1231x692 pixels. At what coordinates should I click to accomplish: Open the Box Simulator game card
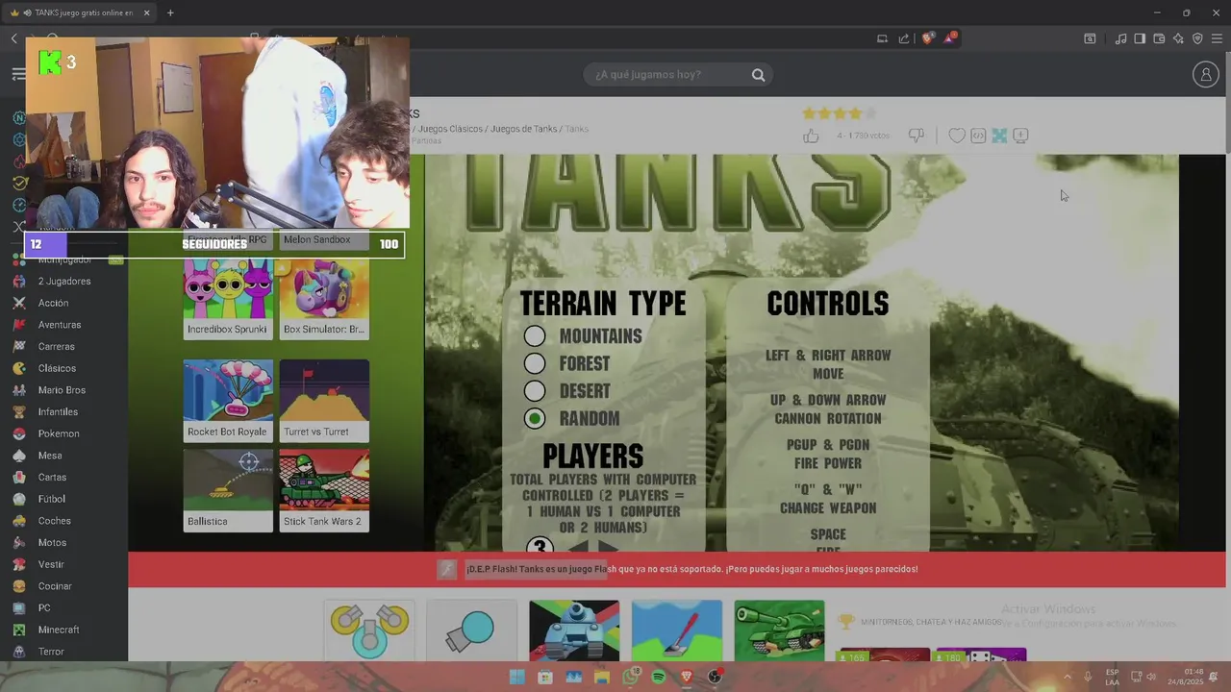coord(324,299)
